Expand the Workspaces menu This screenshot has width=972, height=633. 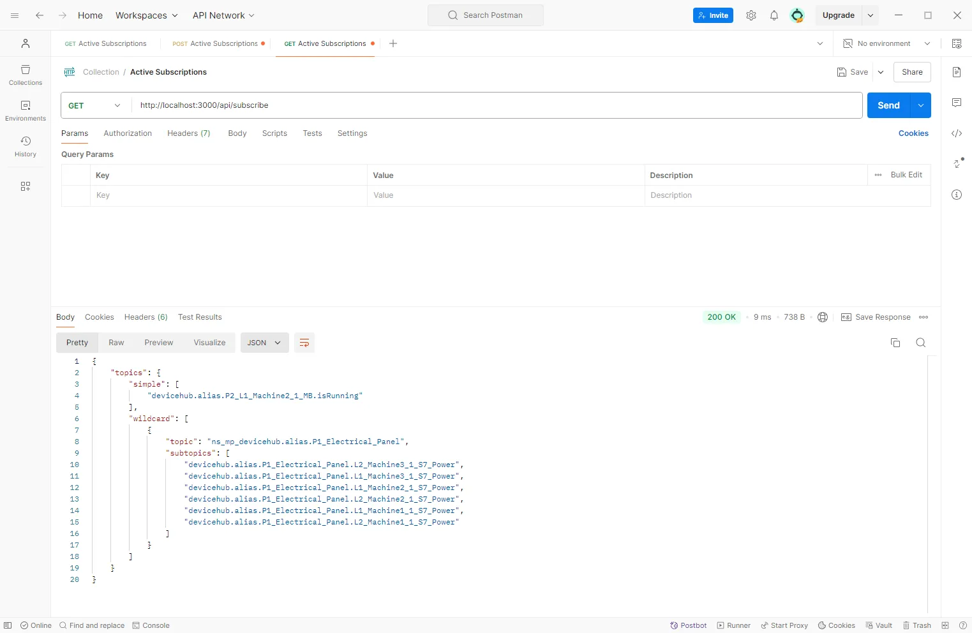147,15
